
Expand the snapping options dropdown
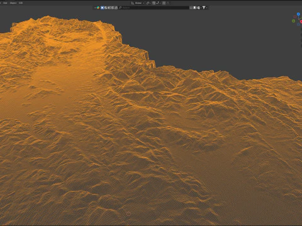[x=159, y=3]
